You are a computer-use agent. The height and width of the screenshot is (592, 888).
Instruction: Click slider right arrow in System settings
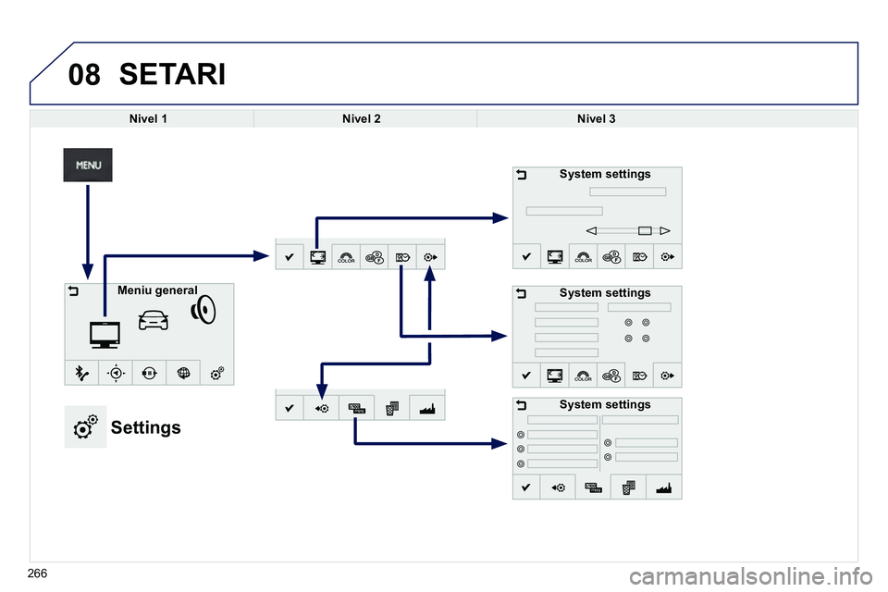tap(665, 230)
